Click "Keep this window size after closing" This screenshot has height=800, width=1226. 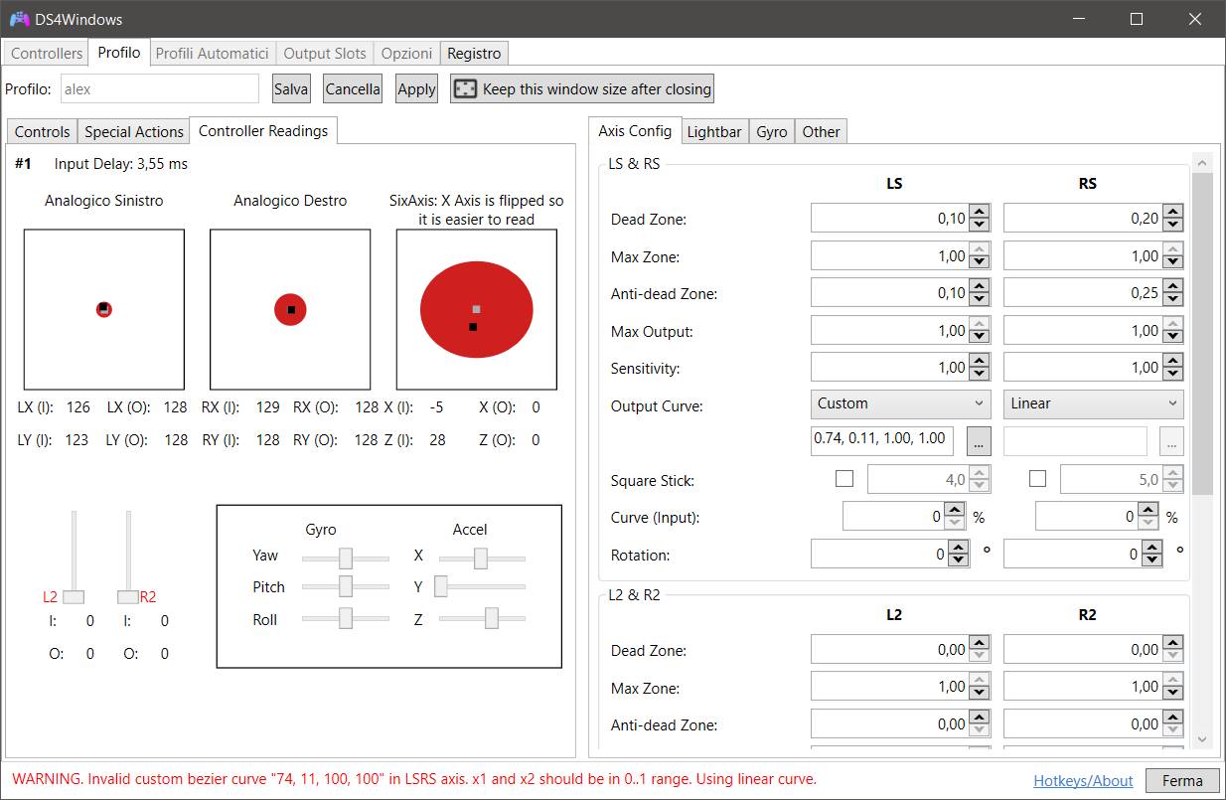(580, 88)
